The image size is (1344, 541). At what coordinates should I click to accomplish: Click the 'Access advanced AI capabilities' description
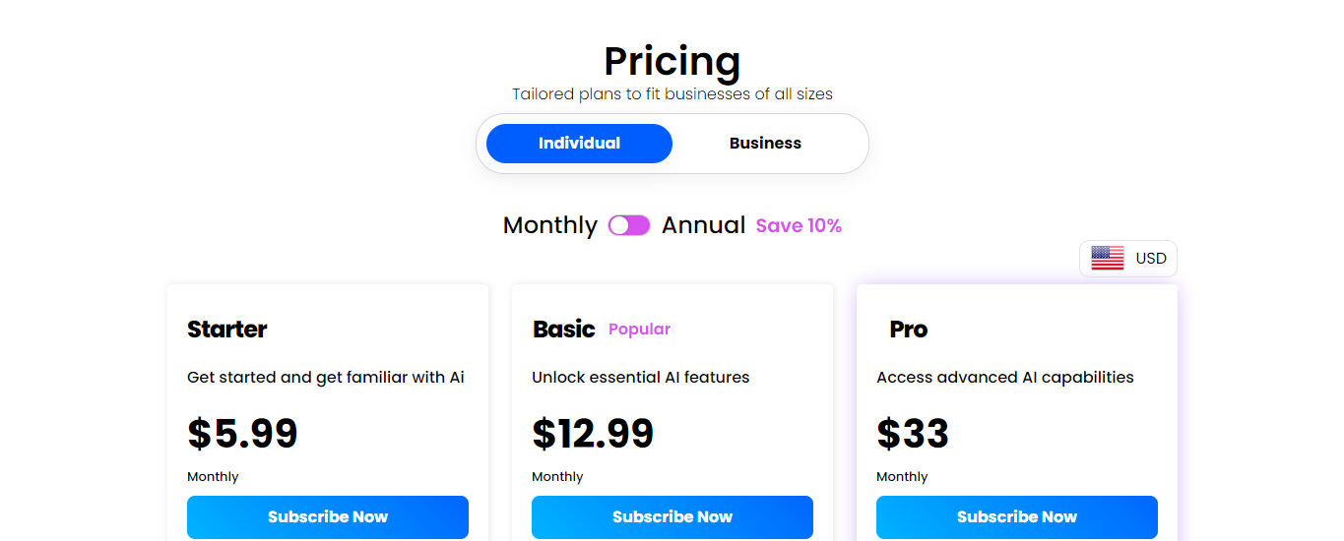1005,378
